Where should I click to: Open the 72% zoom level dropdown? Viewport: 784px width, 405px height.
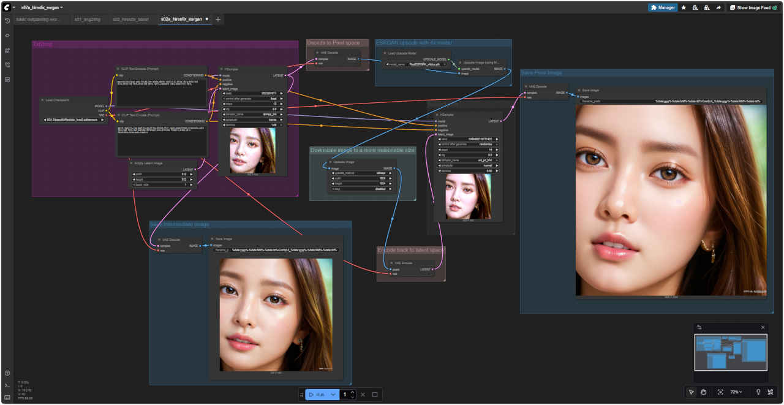pos(736,392)
